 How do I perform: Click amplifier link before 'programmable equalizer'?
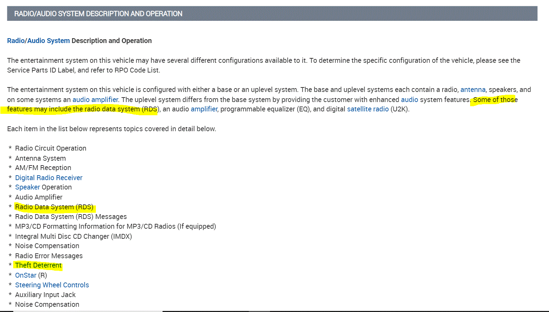(204, 109)
